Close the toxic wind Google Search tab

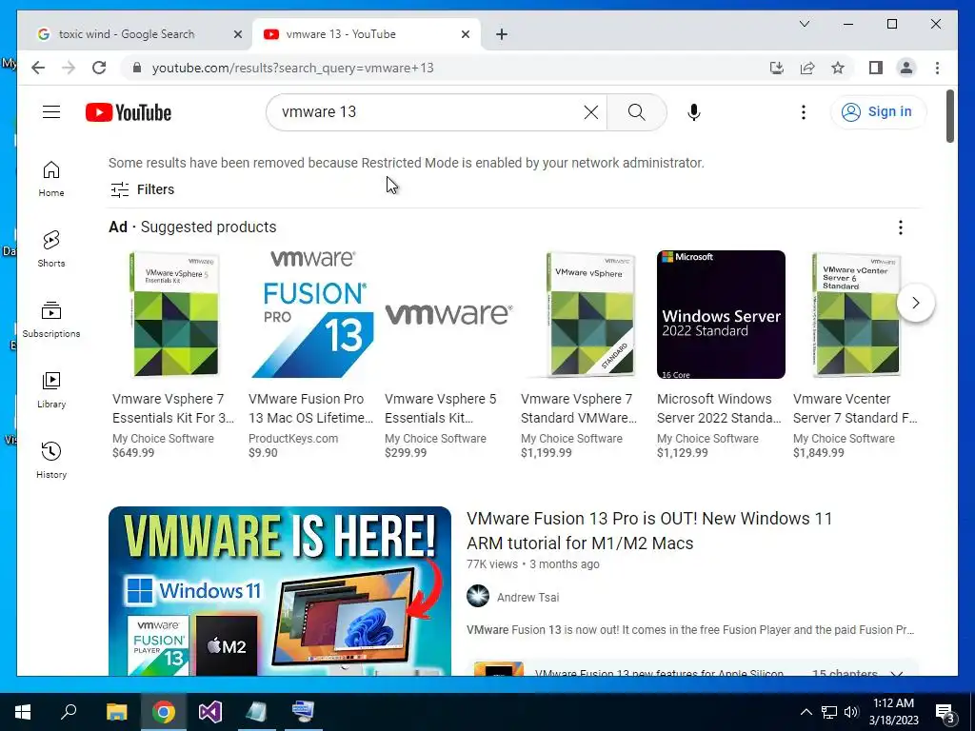pyautogui.click(x=237, y=34)
